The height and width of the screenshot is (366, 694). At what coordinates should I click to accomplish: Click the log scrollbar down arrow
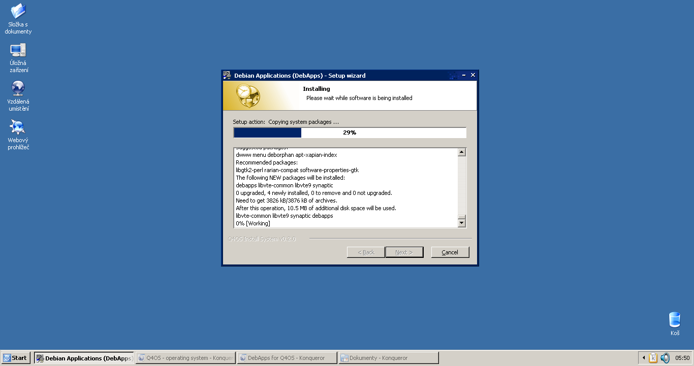462,223
